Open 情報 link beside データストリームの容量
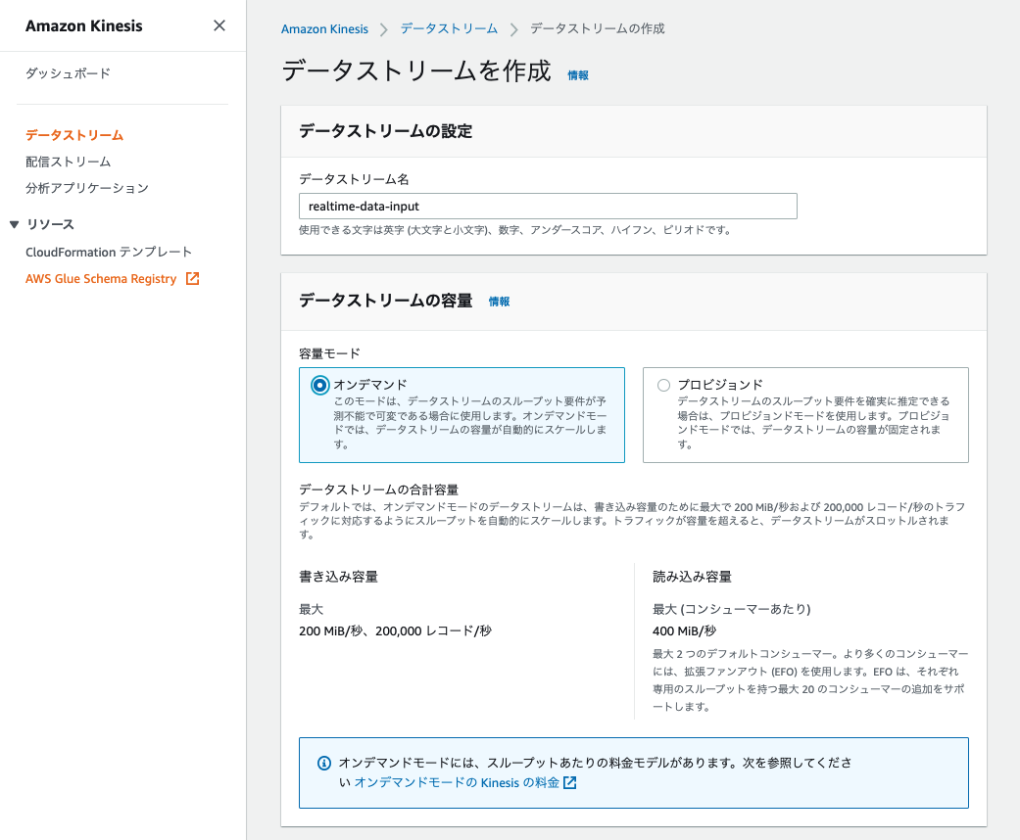 (x=499, y=302)
